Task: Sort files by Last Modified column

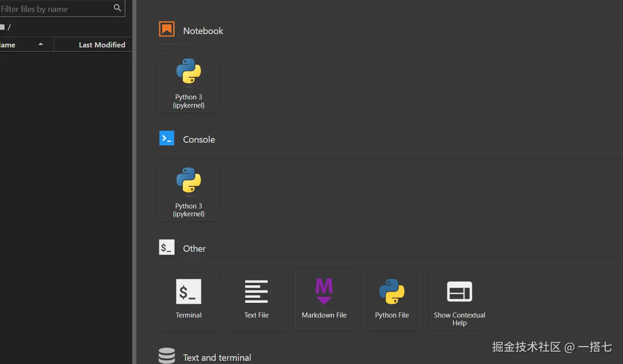Action: pyautogui.click(x=93, y=45)
